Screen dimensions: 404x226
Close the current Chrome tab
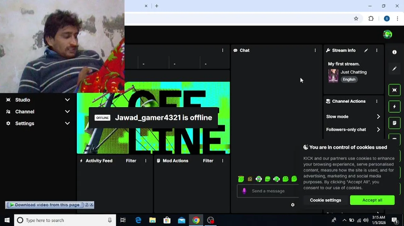pos(146,6)
